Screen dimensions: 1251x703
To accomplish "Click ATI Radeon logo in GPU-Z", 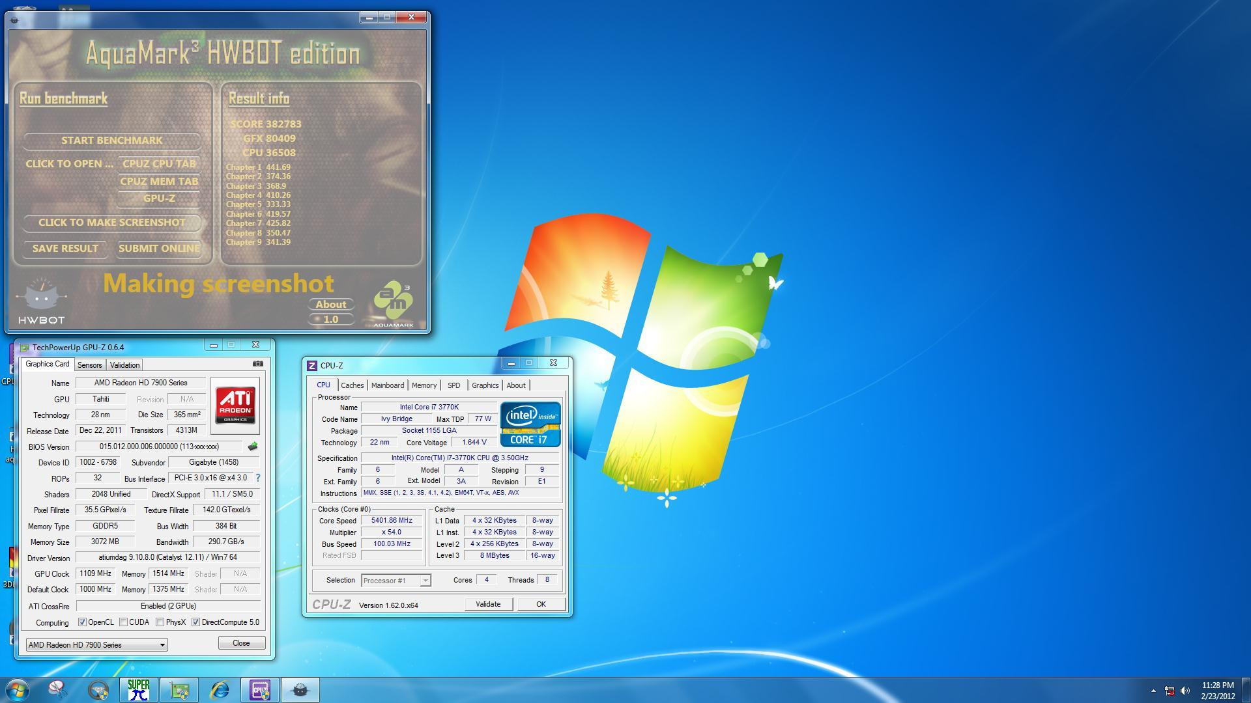I will pos(235,406).
